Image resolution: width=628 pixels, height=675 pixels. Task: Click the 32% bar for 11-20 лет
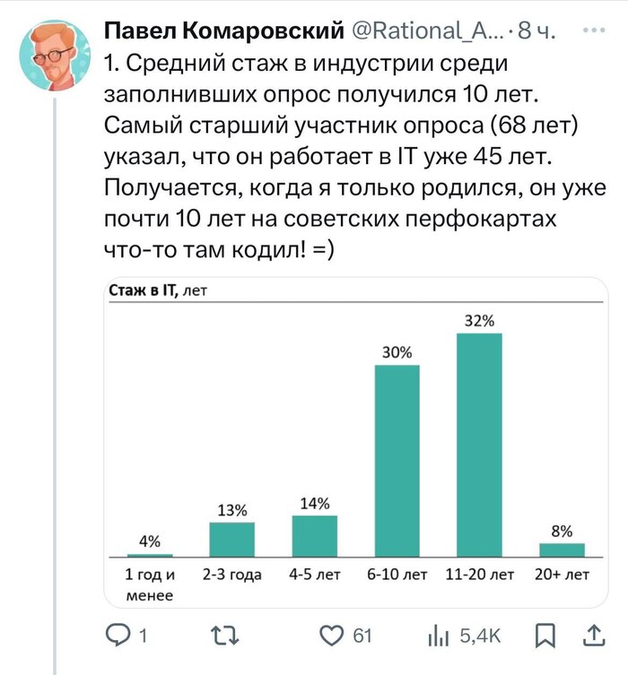(x=479, y=445)
